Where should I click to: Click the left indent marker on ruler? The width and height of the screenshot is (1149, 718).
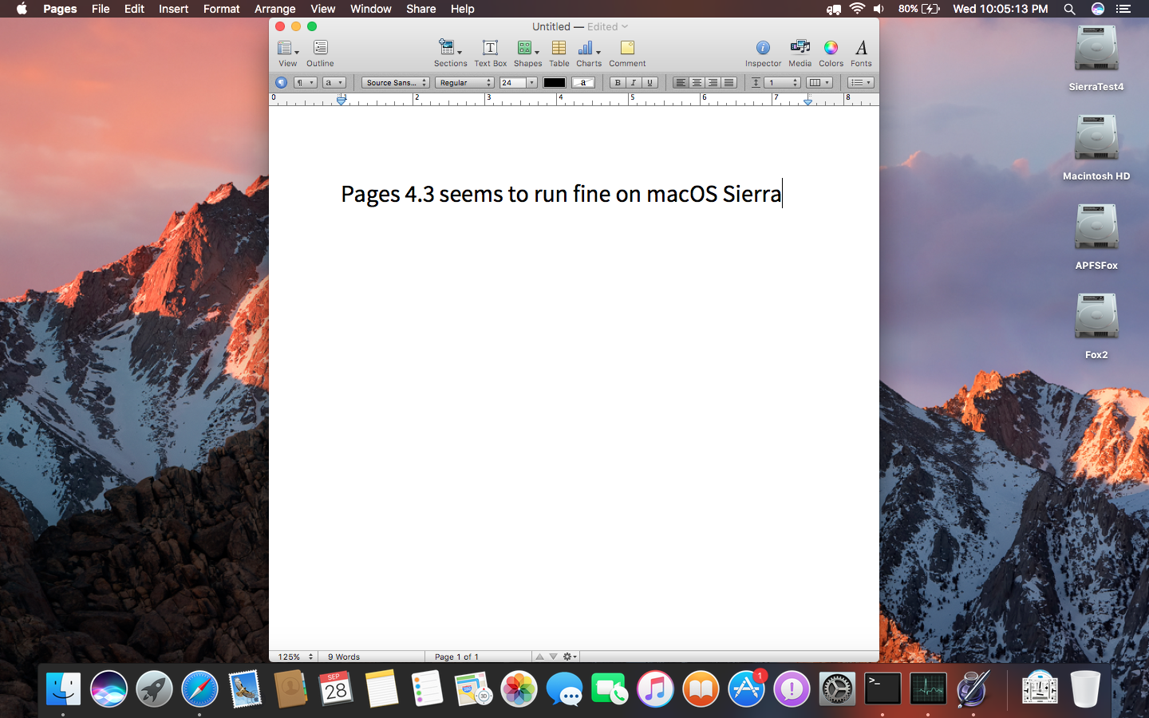[x=342, y=101]
